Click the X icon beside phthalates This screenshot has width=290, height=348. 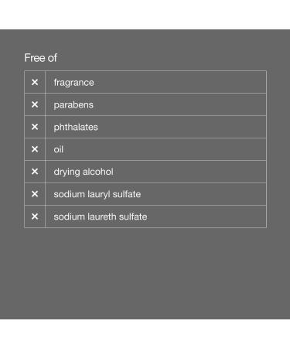coord(35,127)
